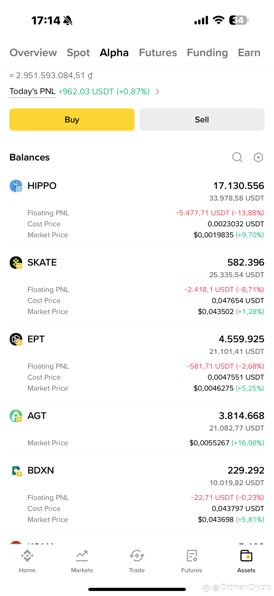
Task: Open Trade from bottom navigation
Action: [x=137, y=561]
